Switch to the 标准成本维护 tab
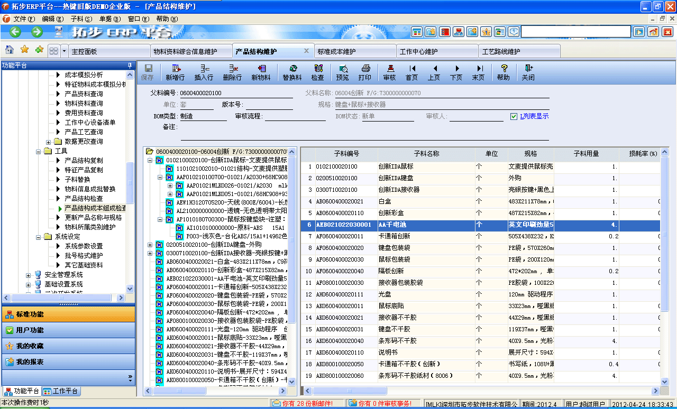The image size is (677, 409). click(355, 51)
